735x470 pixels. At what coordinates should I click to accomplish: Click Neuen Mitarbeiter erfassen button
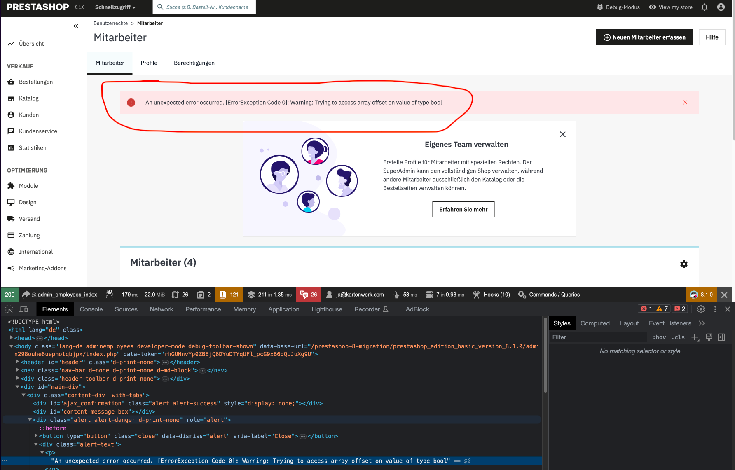tap(644, 37)
